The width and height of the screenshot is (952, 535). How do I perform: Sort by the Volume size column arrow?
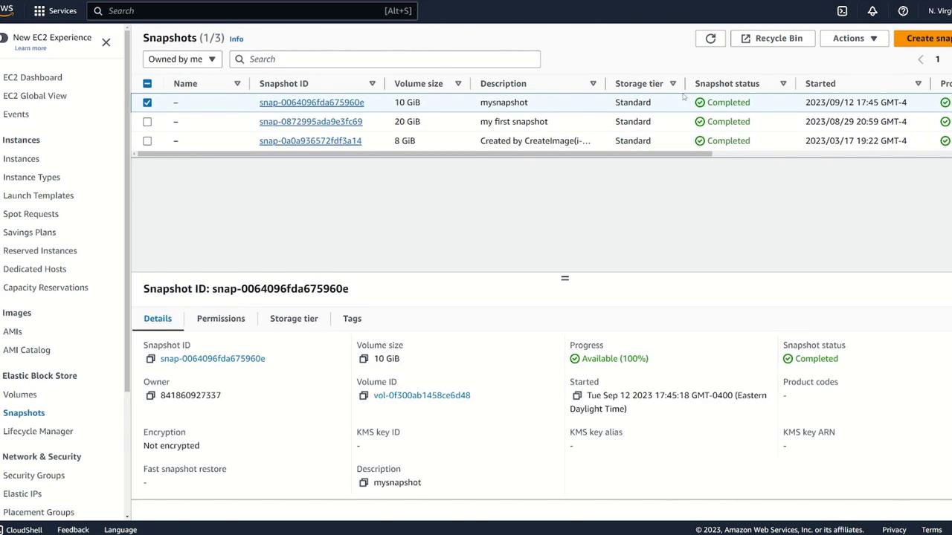point(458,84)
